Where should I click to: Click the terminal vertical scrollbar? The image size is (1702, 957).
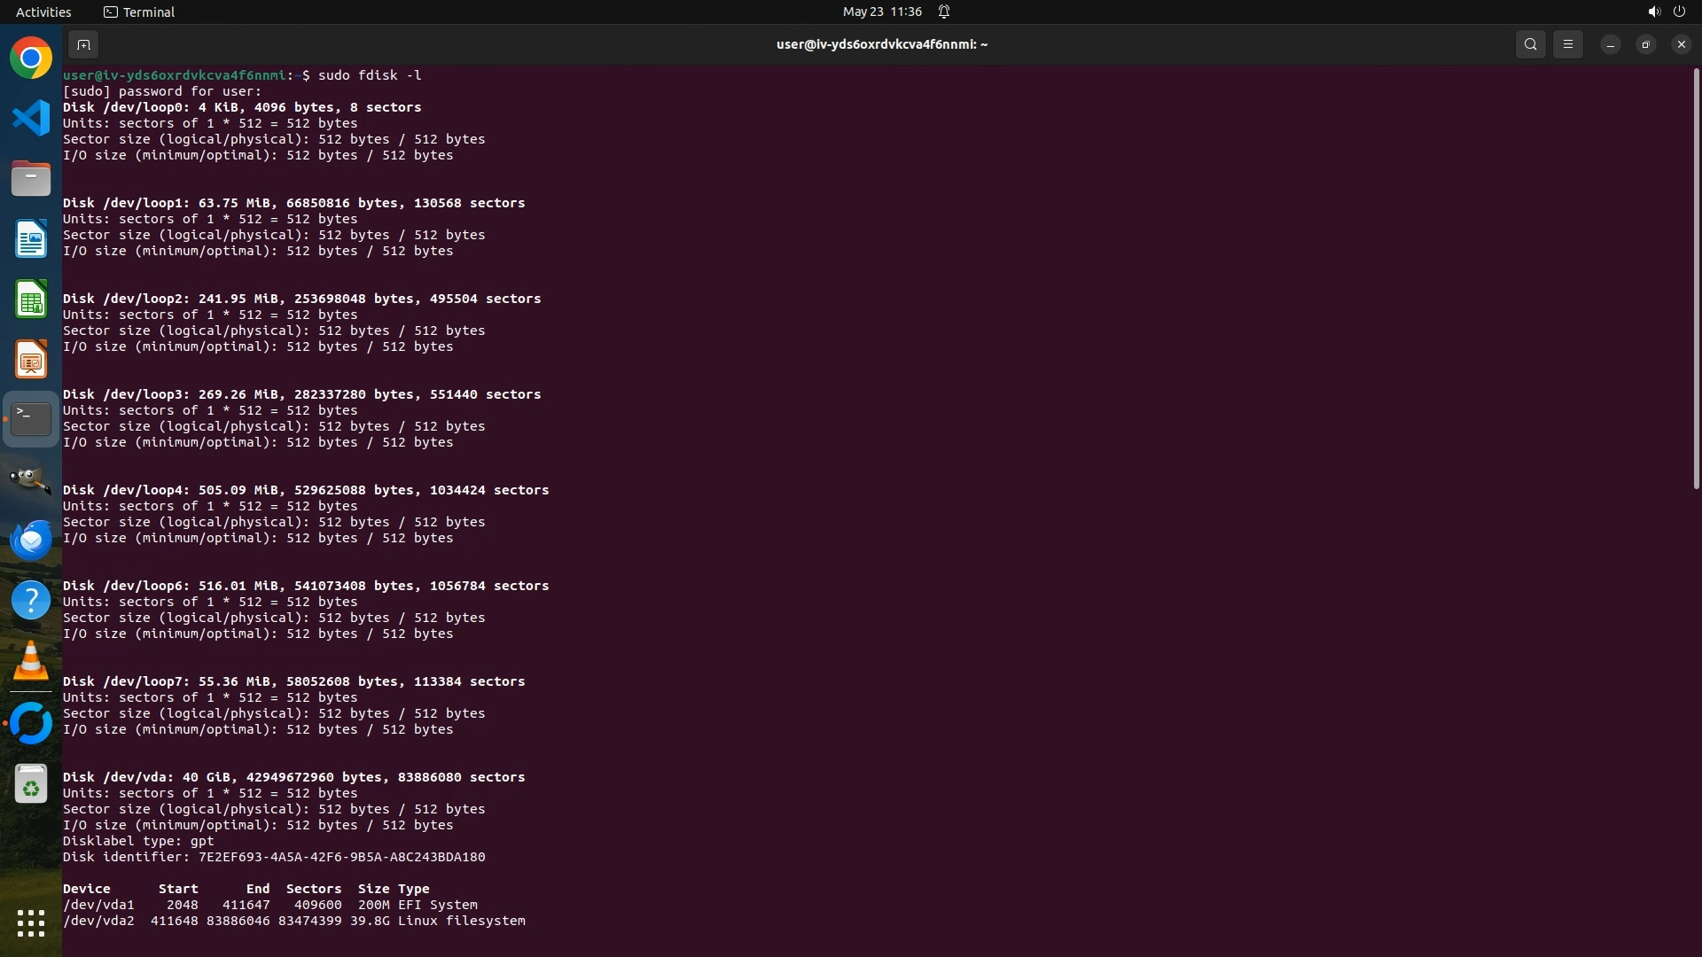(1696, 279)
